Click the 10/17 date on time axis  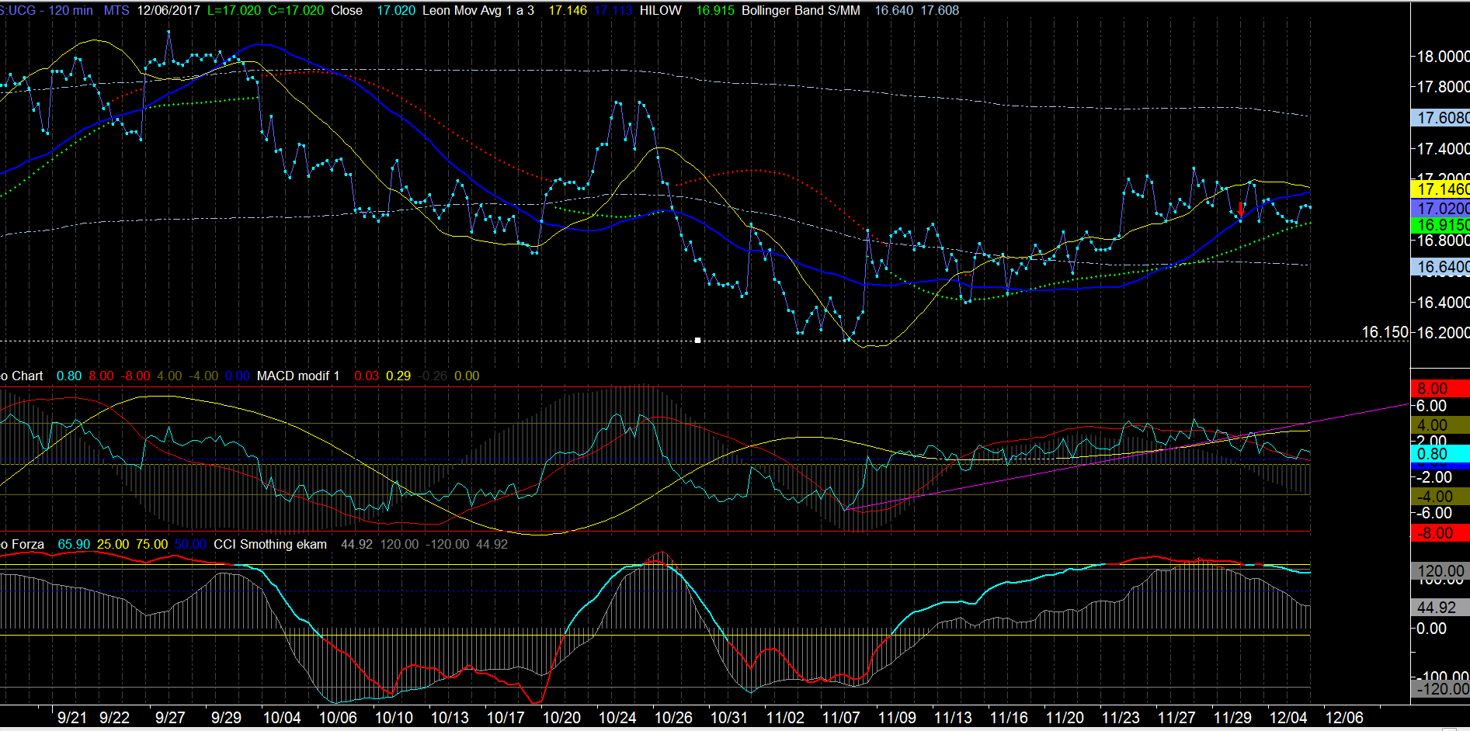506,718
